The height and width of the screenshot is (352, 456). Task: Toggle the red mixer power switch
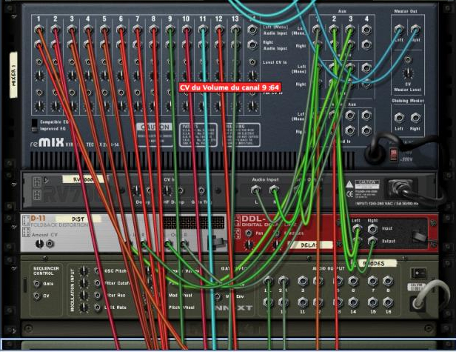point(393,153)
